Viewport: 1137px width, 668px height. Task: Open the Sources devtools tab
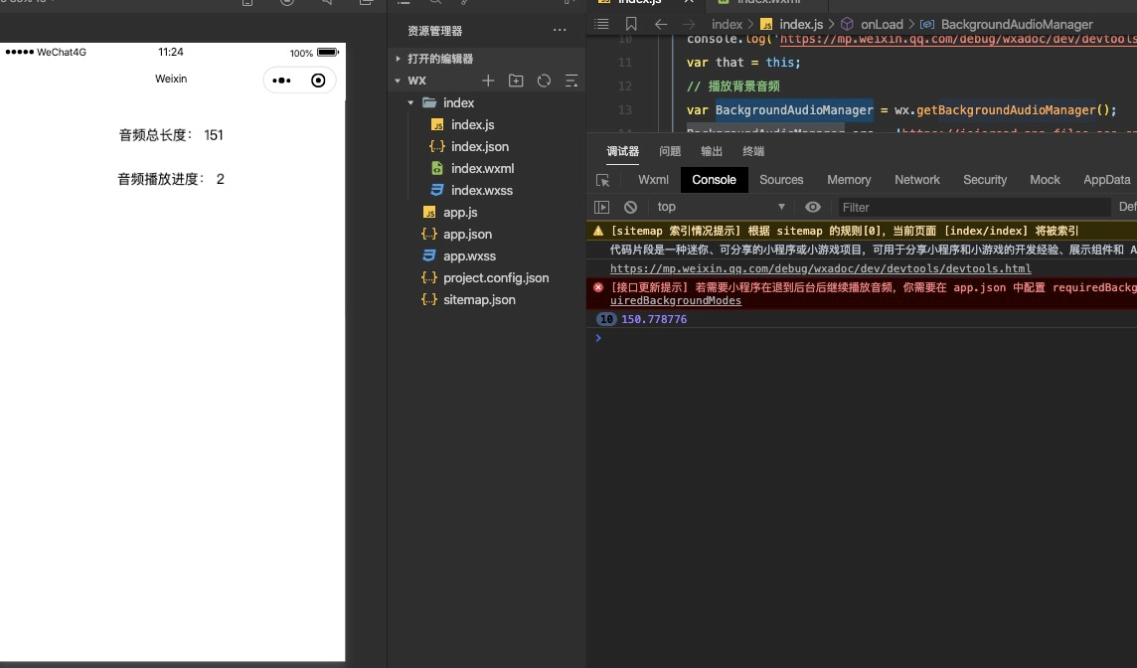781,180
